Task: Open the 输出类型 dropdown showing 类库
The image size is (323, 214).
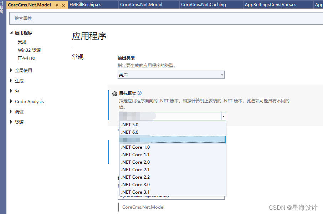Action: pyautogui.click(x=171, y=75)
